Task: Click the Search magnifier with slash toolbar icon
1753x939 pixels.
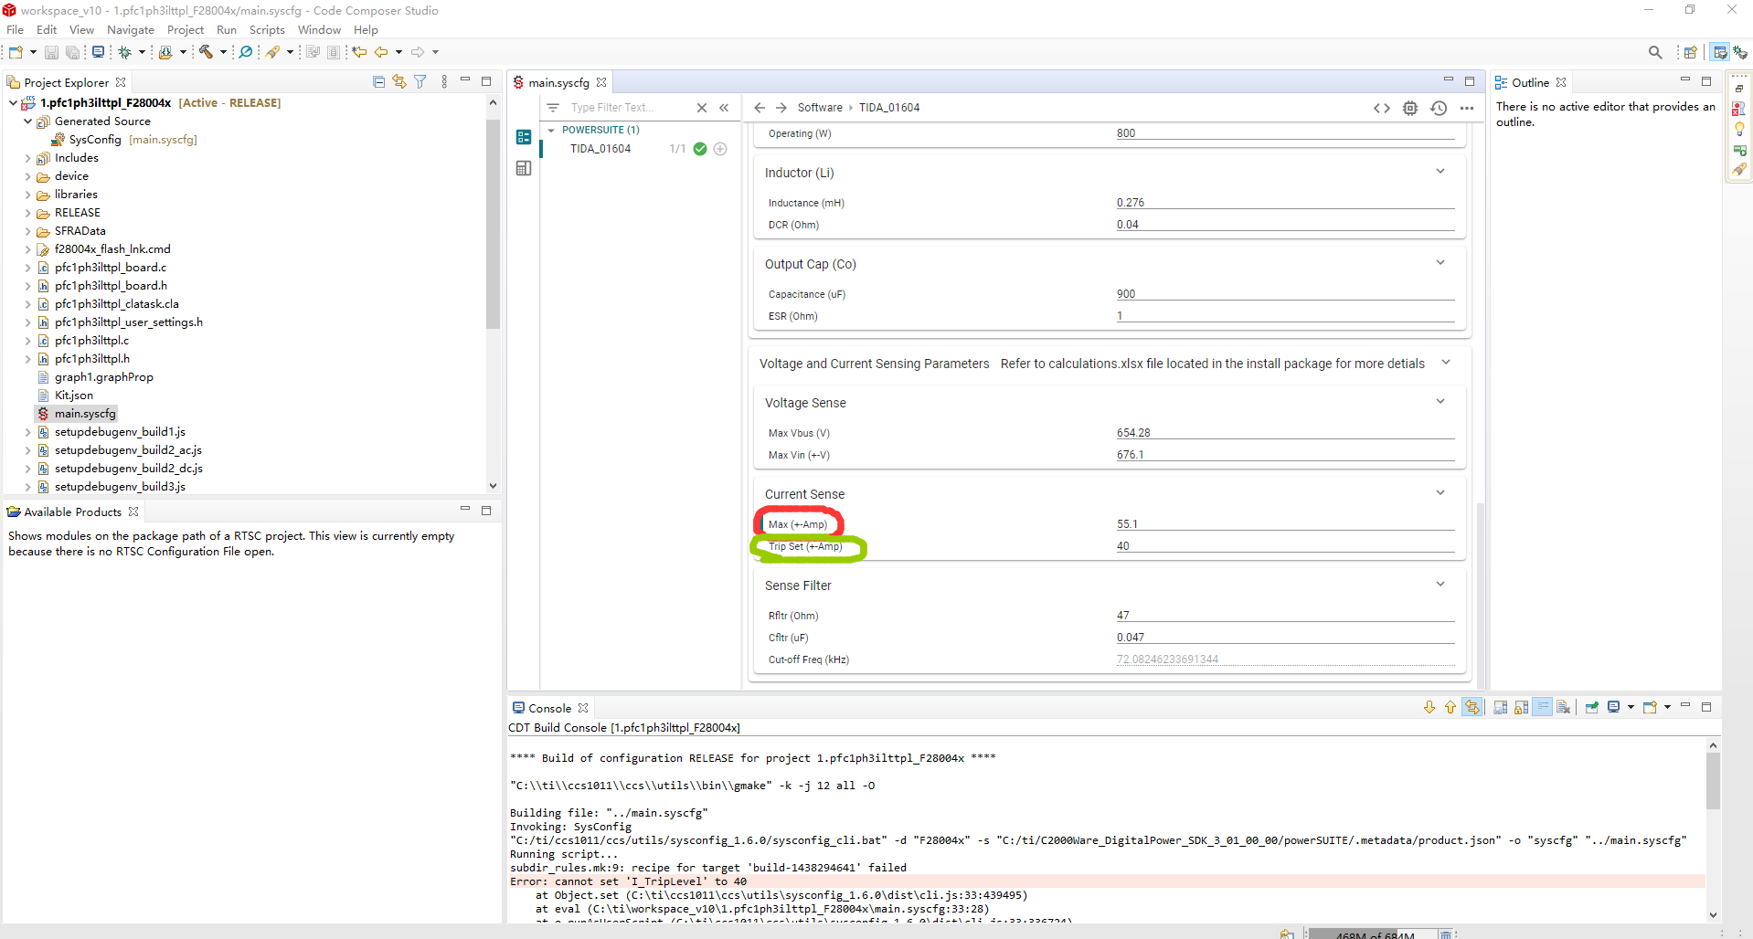Action: pyautogui.click(x=246, y=52)
